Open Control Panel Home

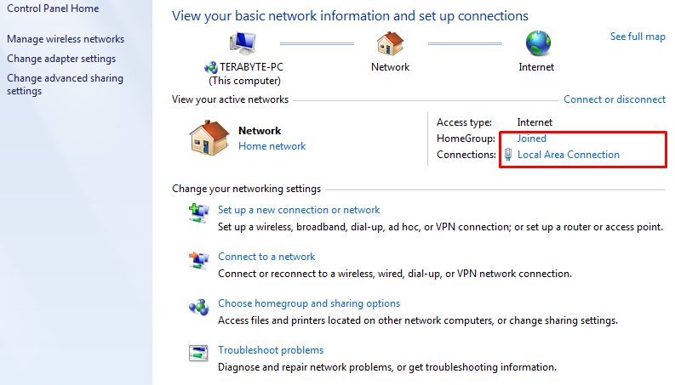(x=53, y=8)
